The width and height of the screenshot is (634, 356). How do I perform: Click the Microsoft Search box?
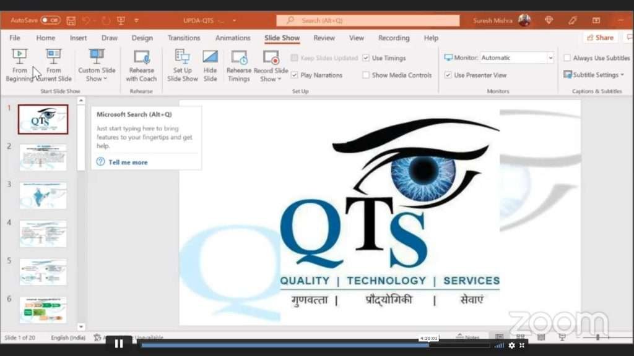[x=368, y=20]
